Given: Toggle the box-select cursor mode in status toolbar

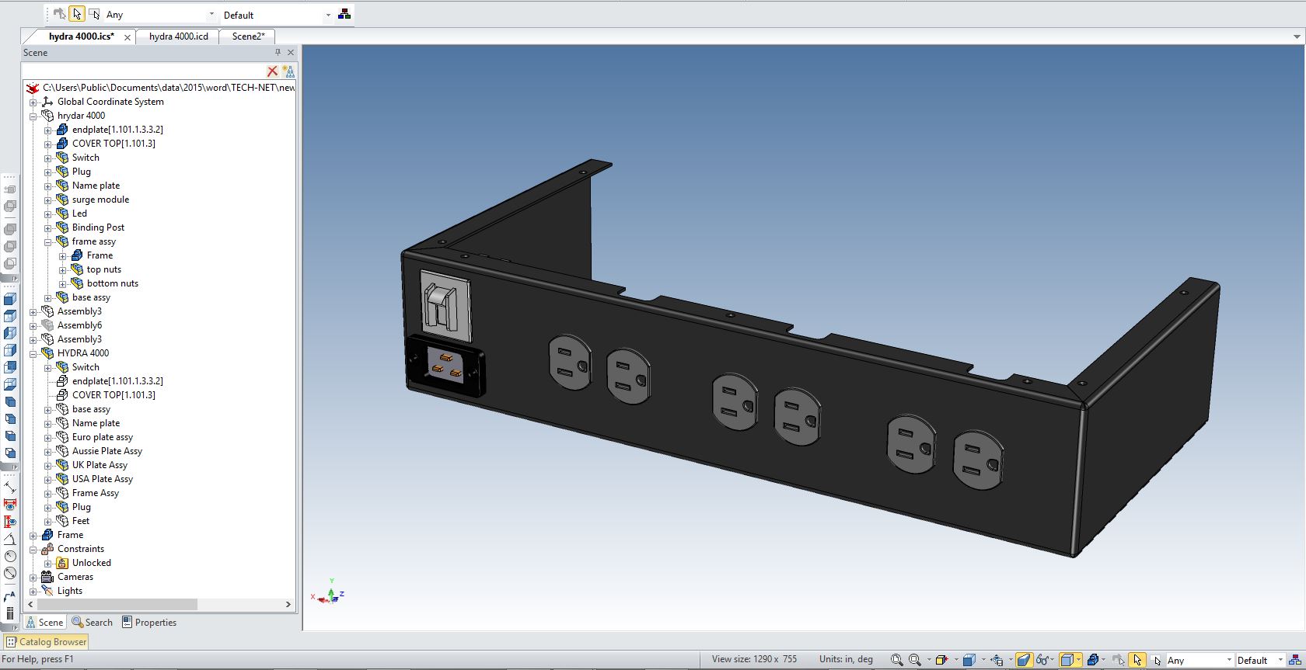Looking at the screenshot, I should pos(1155,660).
